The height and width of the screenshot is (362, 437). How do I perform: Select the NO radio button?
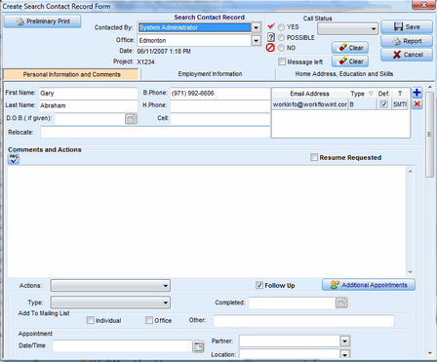[x=281, y=48]
